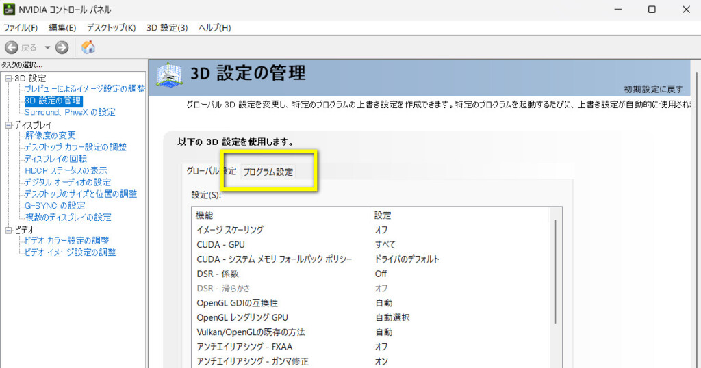
Task: Click the 設定 column header
Action: coord(459,215)
